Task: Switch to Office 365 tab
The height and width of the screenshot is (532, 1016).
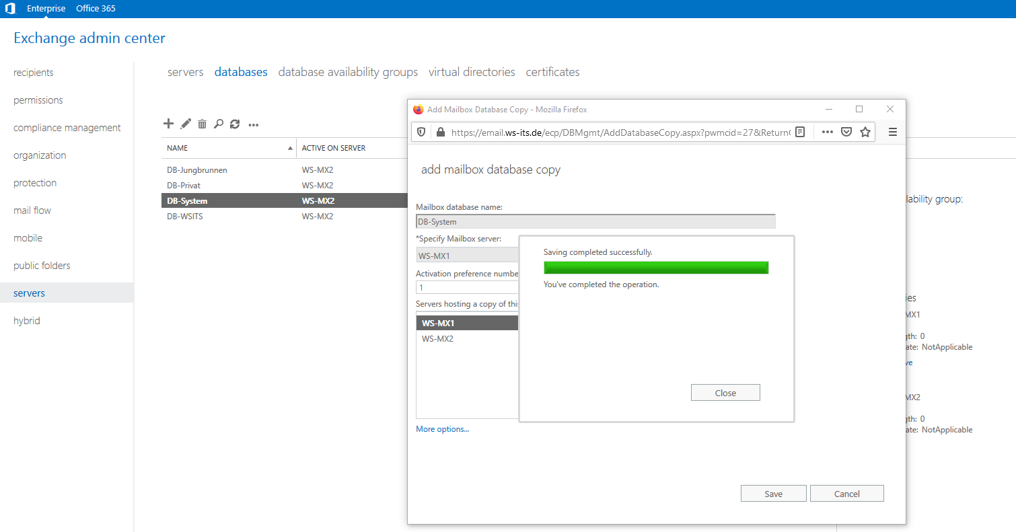Action: (96, 9)
